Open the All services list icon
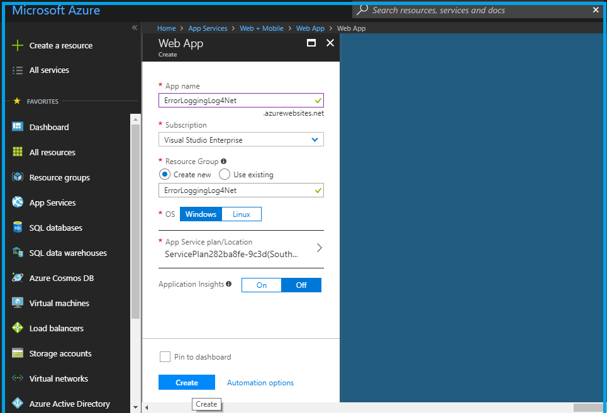Screen dimensions: 607x413 click(x=18, y=70)
